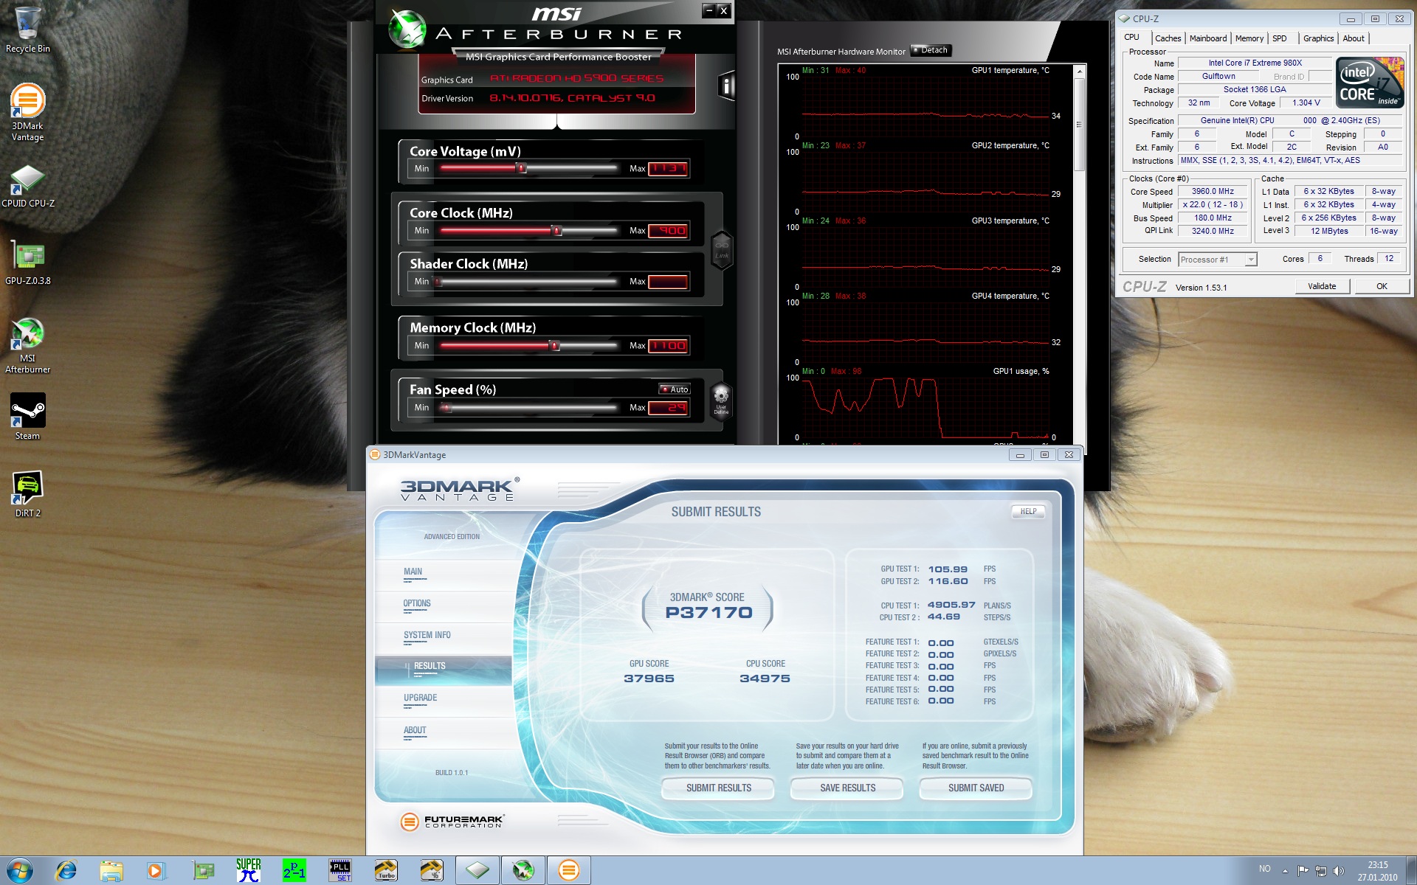
Task: Launch Super PI from the taskbar
Action: [249, 870]
